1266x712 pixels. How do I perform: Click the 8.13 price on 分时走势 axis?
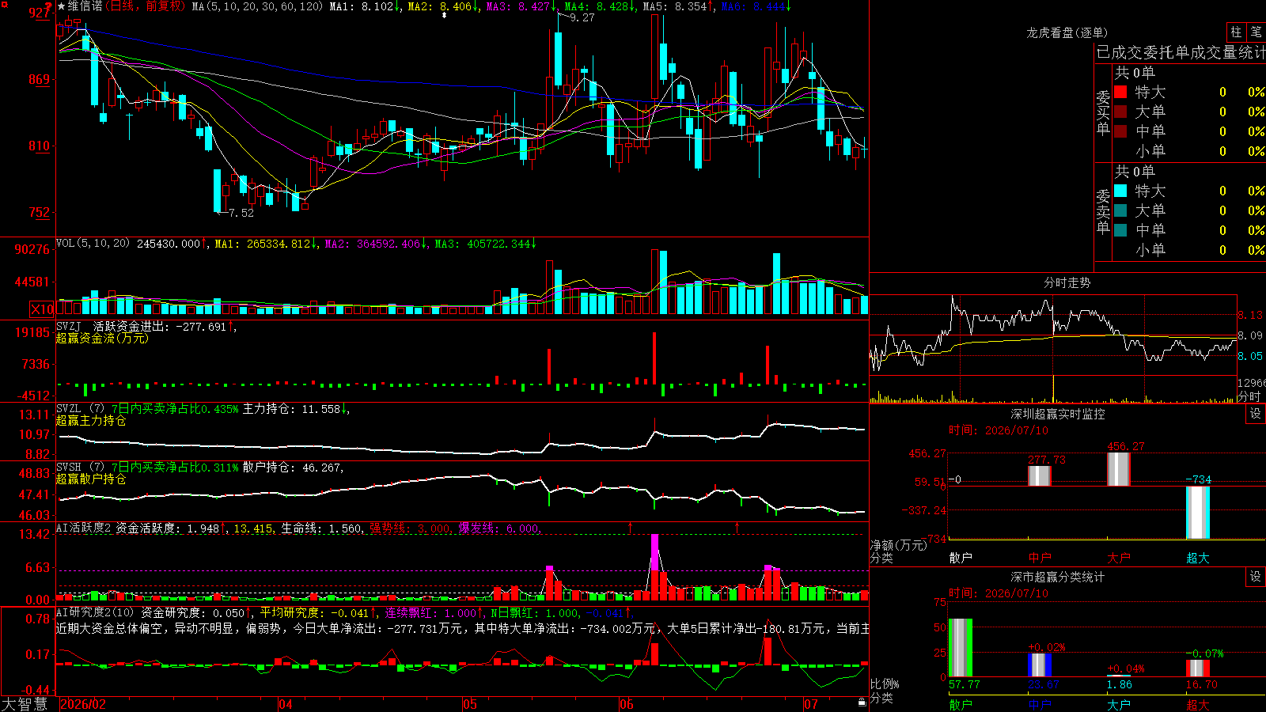1250,315
